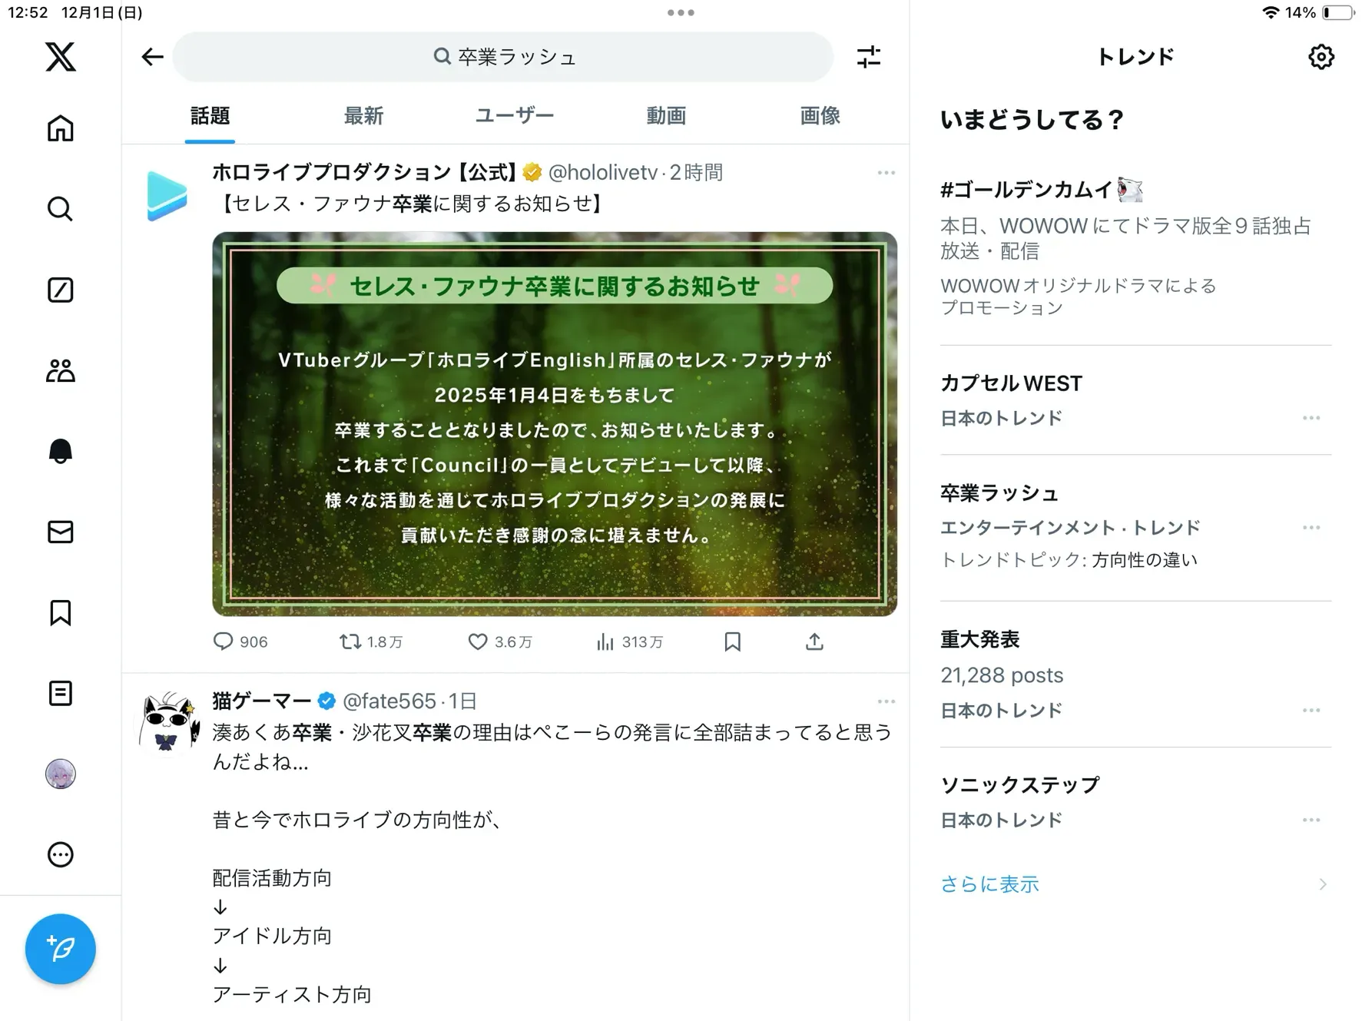Open more options on hololive post
1362x1021 pixels.
(x=886, y=173)
